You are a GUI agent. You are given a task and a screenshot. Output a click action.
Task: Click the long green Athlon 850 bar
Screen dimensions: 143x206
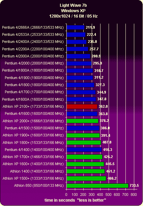97,186
